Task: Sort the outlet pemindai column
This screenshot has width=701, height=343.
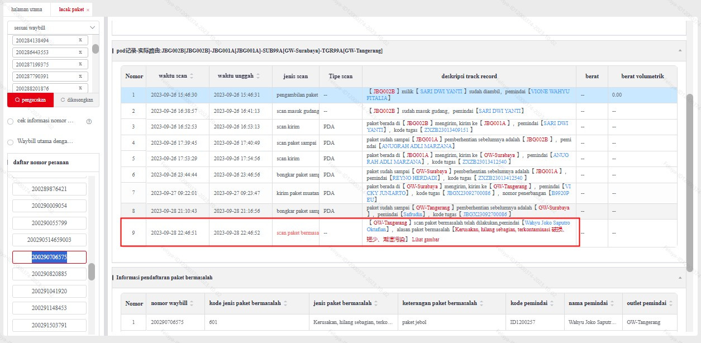Action: 671,303
